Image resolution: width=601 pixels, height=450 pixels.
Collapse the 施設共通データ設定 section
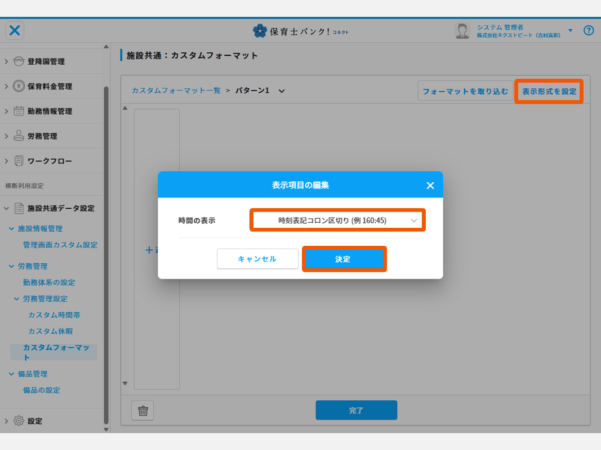[x=6, y=208]
